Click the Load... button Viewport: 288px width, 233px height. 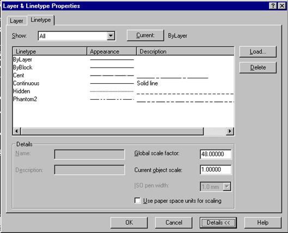click(258, 52)
